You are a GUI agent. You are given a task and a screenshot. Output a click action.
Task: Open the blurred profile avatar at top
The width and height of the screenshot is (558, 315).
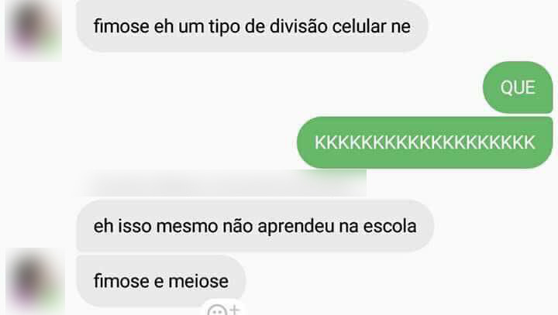pyautogui.click(x=33, y=30)
